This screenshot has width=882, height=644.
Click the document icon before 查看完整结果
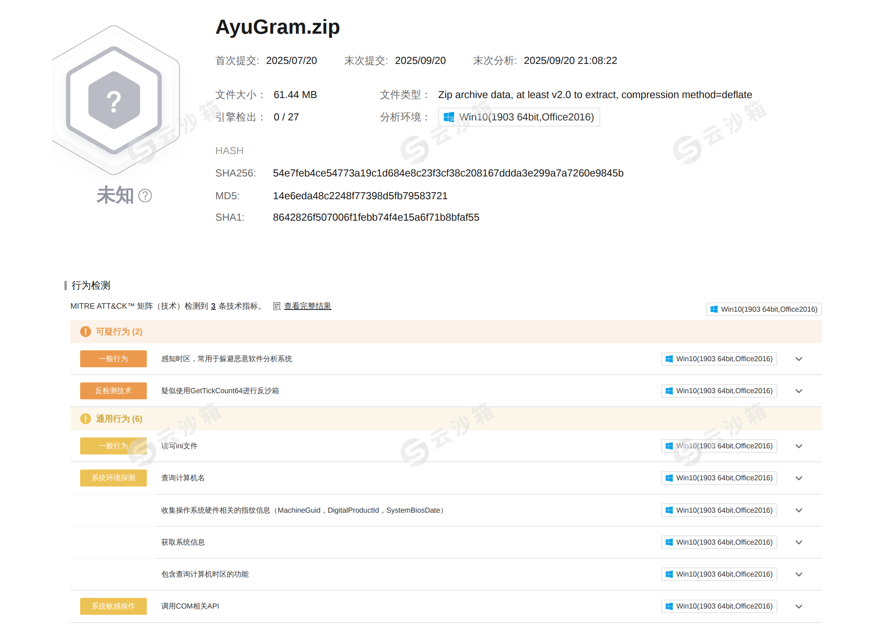click(x=277, y=306)
